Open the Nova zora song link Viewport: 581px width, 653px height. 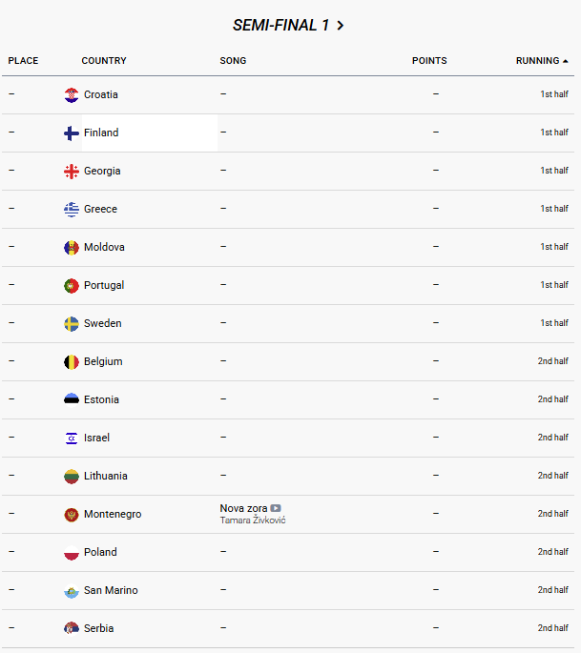point(243,508)
